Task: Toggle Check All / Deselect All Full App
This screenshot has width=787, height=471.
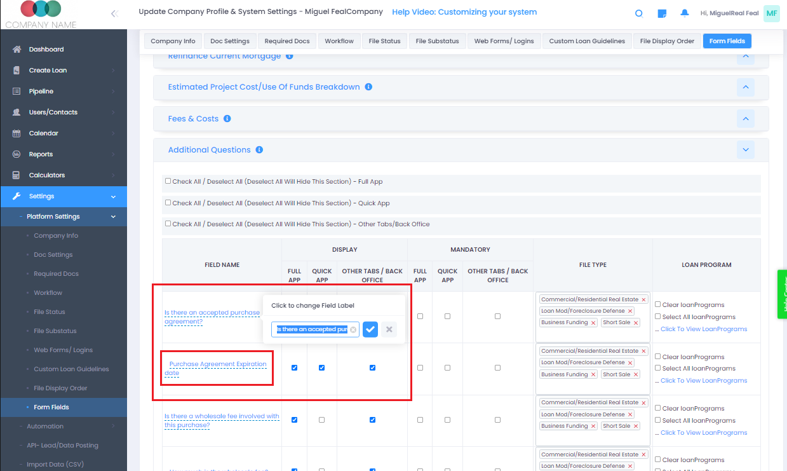Action: [168, 181]
